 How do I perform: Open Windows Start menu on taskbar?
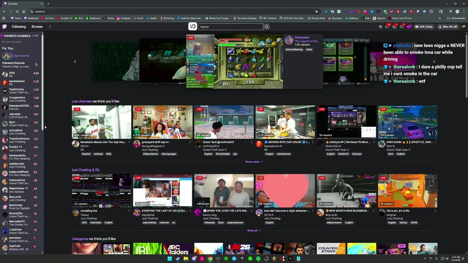pyautogui.click(x=170, y=259)
